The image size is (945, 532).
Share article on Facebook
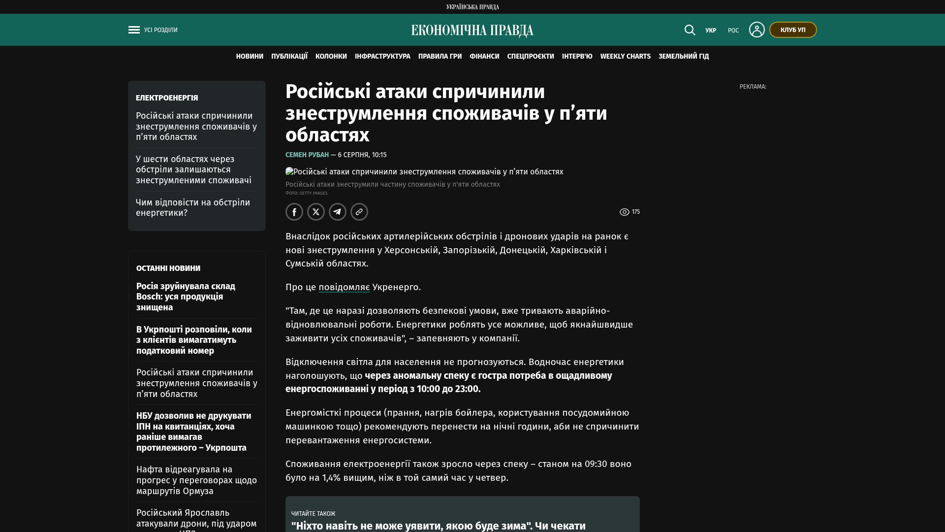point(294,212)
